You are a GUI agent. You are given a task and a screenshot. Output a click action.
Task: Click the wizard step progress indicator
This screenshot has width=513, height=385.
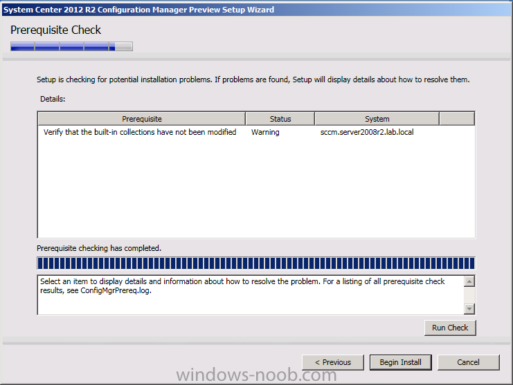point(71,46)
